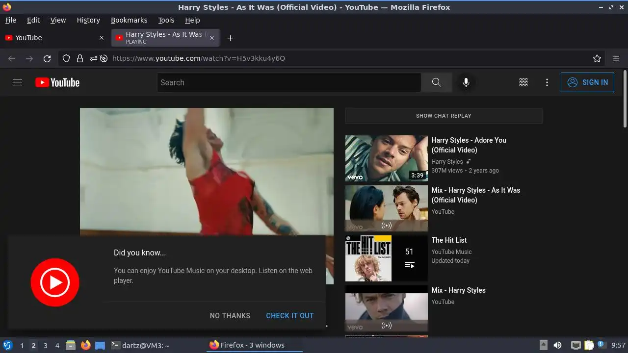Close the Harry Styles - As It Was tab
Viewport: 628px width, 353px height.
(x=212, y=38)
